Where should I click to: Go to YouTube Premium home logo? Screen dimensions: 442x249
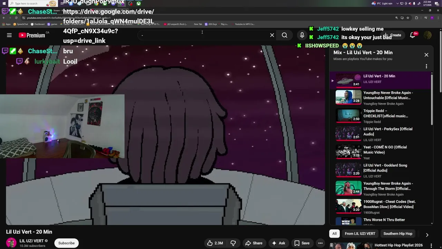coord(32,35)
